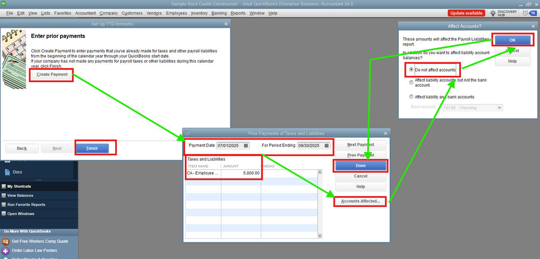
Task: Open the Edit menu
Action: point(21,13)
